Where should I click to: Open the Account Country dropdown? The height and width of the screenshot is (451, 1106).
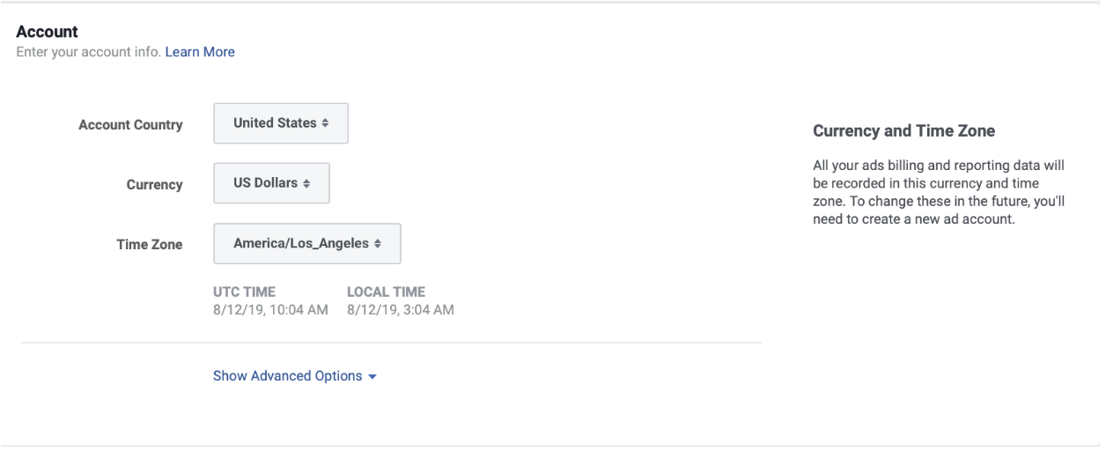pyautogui.click(x=280, y=123)
